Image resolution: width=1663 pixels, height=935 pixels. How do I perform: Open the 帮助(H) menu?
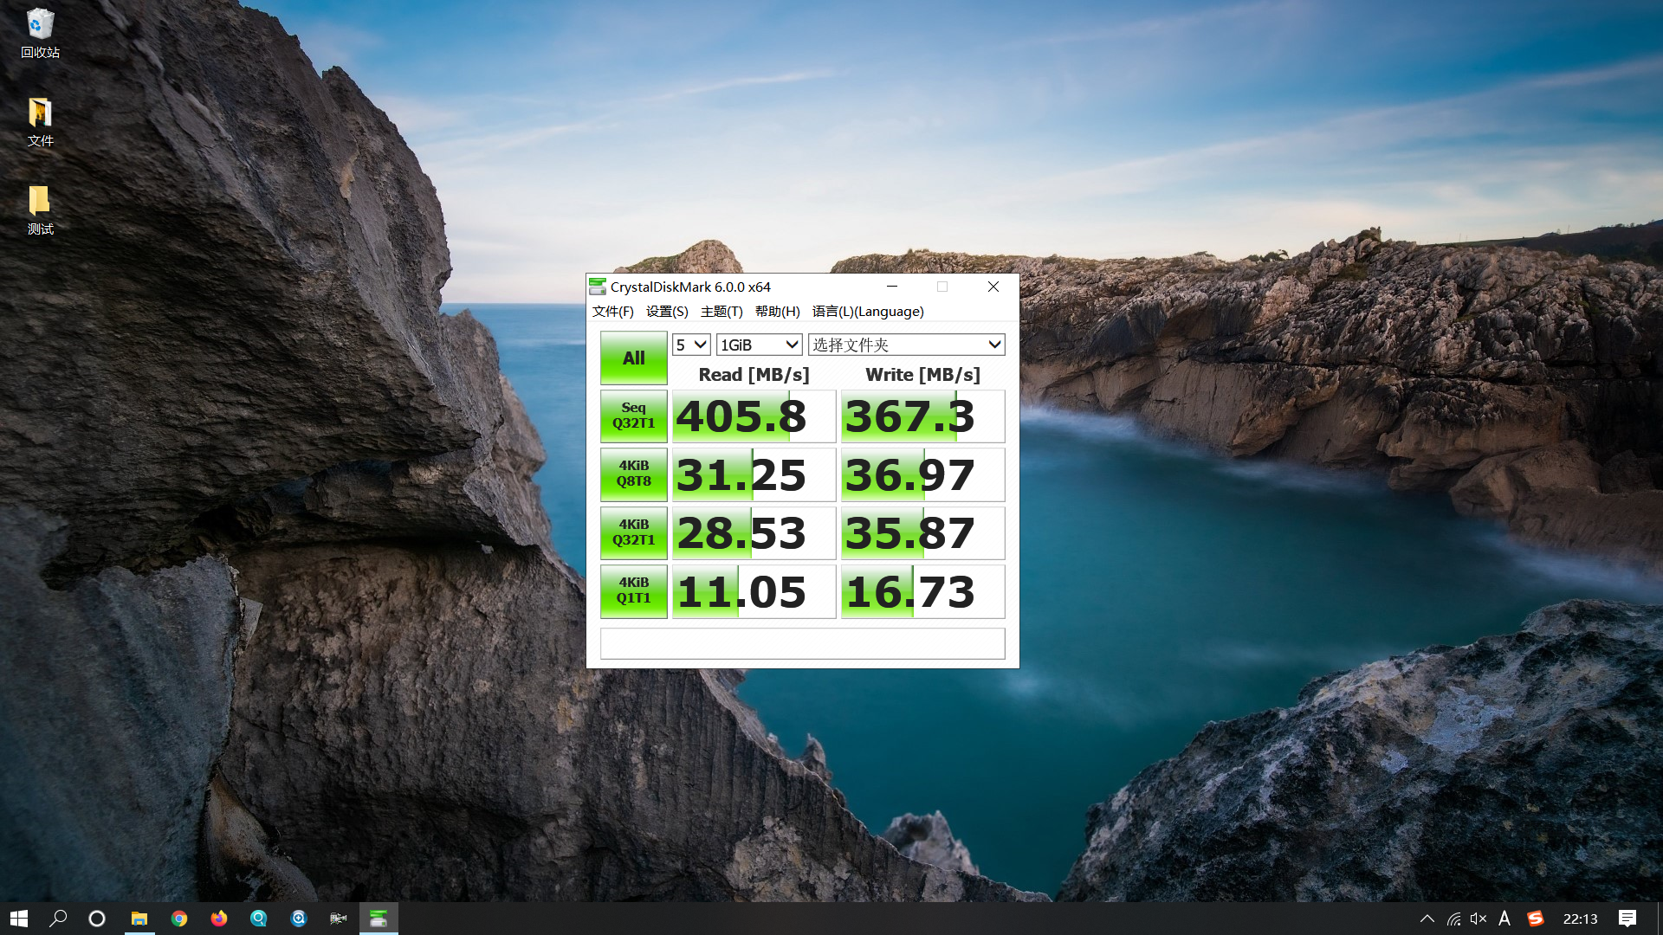click(777, 312)
